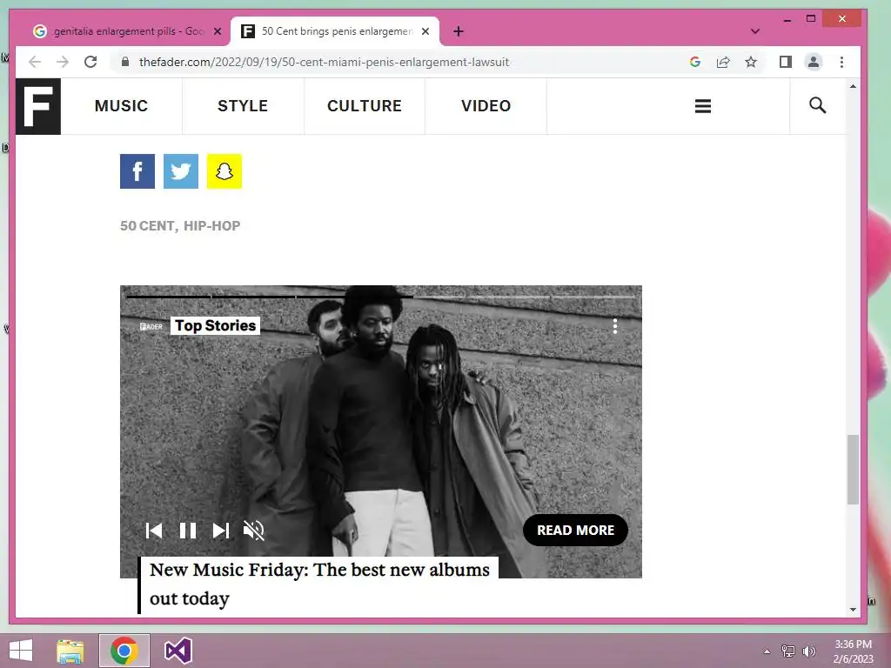Share article on Facebook

point(137,171)
